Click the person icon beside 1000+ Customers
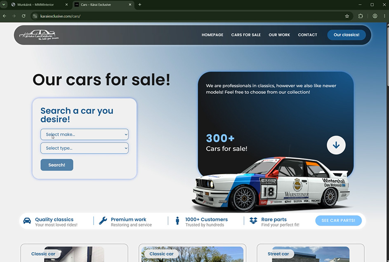Screen dimensions: 389x262 [x=177, y=221]
